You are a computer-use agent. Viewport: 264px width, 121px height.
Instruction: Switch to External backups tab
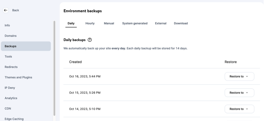161,23
